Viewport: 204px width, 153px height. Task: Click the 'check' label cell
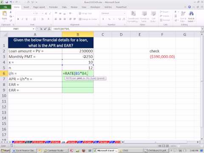tap(162, 51)
